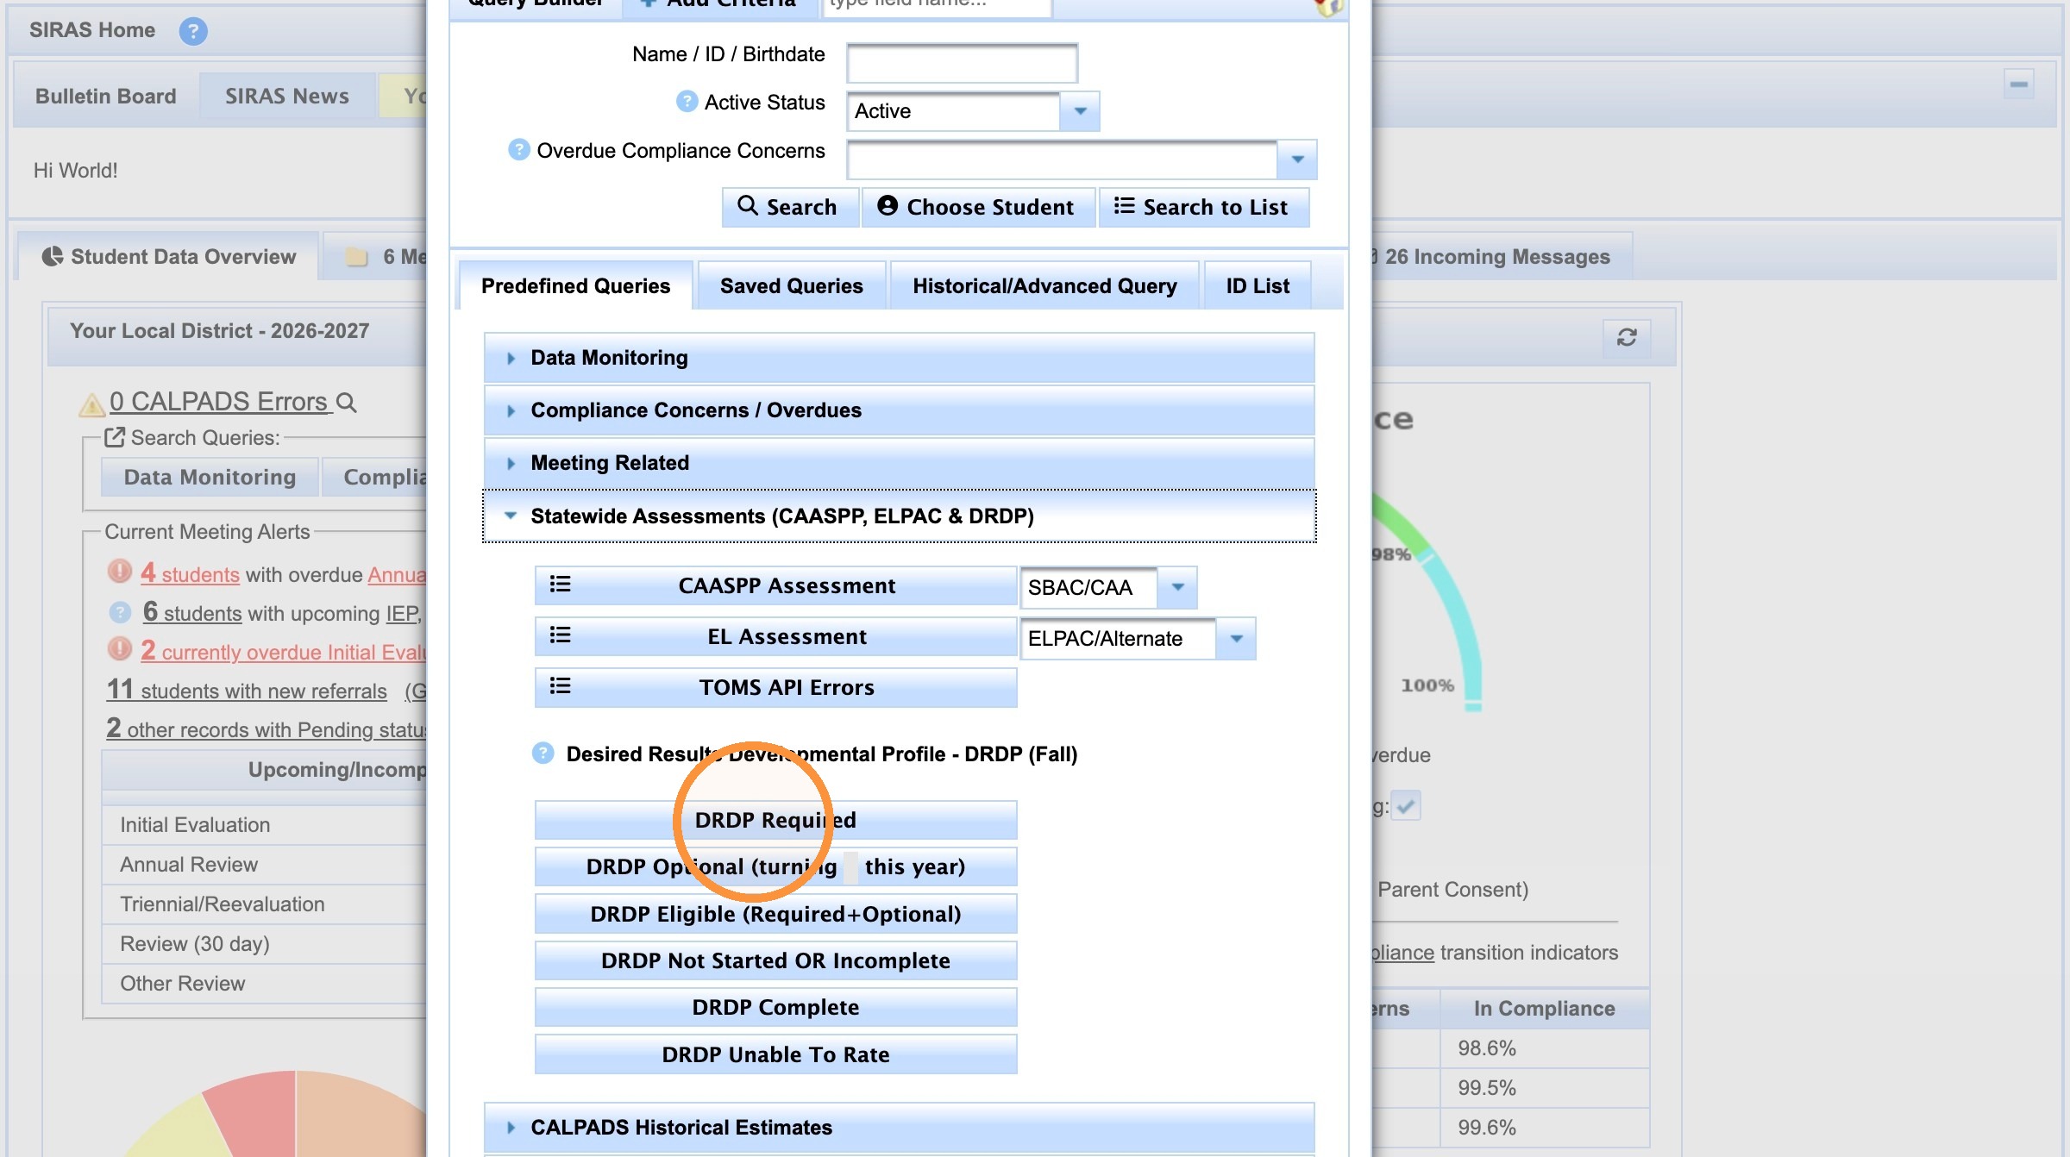Open the Overdue Compliance Concerns dropdown
Viewport: 2070px width, 1157px height.
[1297, 159]
